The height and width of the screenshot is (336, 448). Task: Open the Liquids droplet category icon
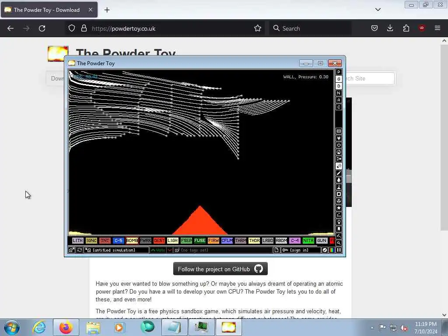click(339, 180)
